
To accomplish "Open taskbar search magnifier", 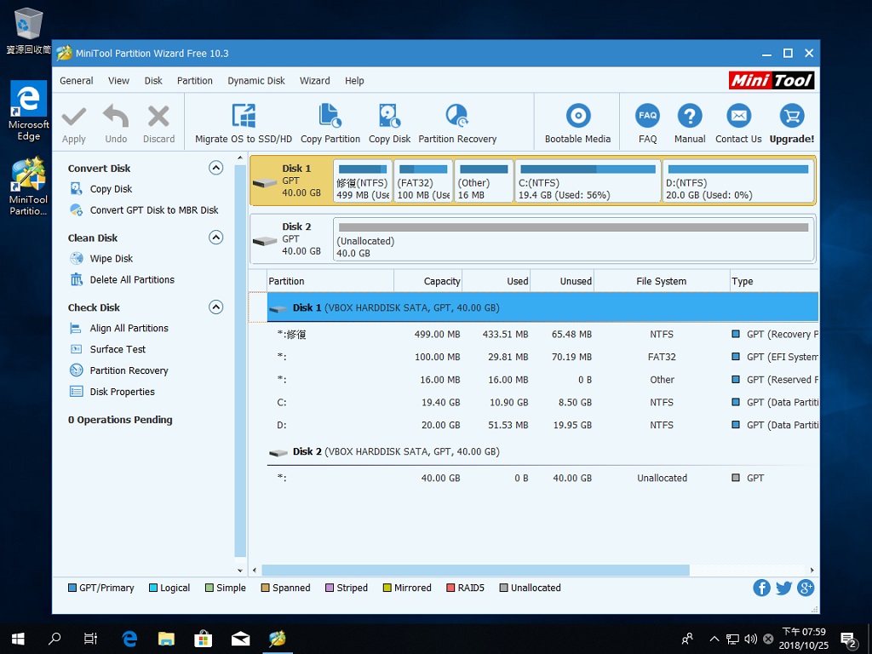I will point(54,639).
